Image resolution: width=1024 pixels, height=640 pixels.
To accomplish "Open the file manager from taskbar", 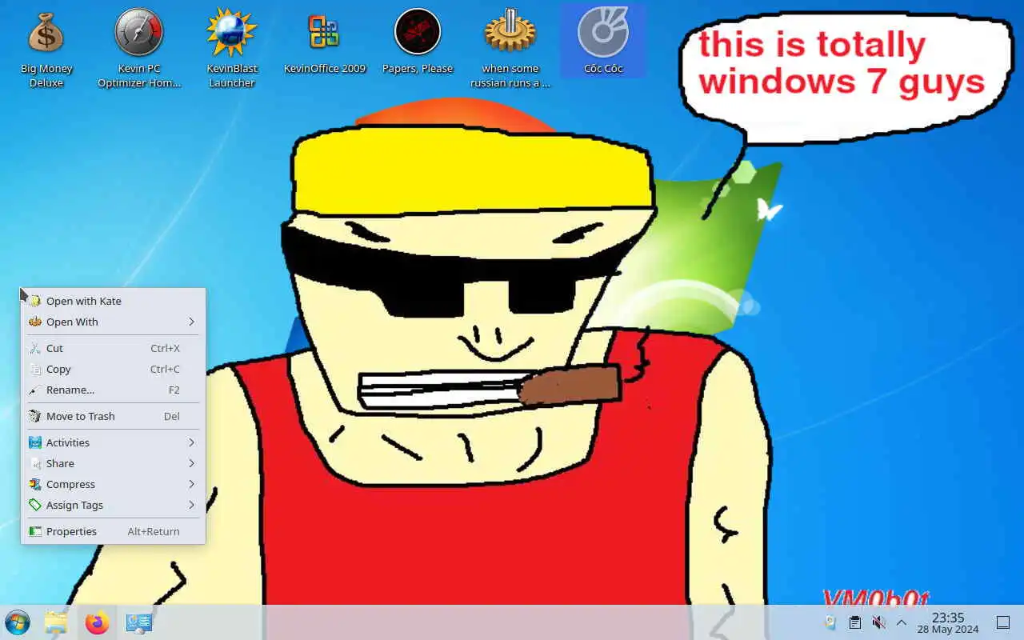I will (x=56, y=622).
